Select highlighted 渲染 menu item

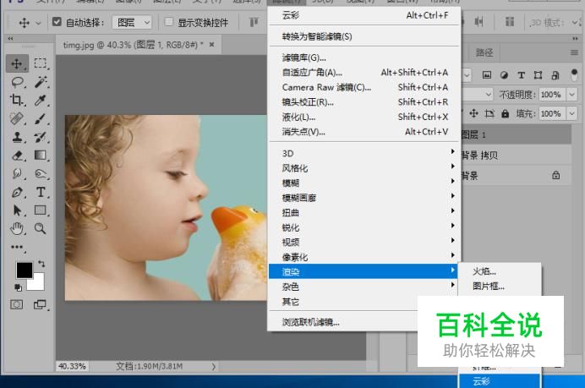[x=364, y=271]
